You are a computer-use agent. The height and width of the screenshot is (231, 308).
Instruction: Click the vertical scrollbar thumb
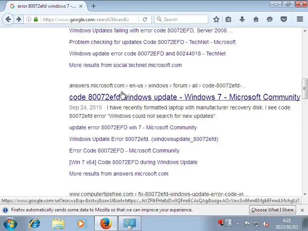pos(305,89)
